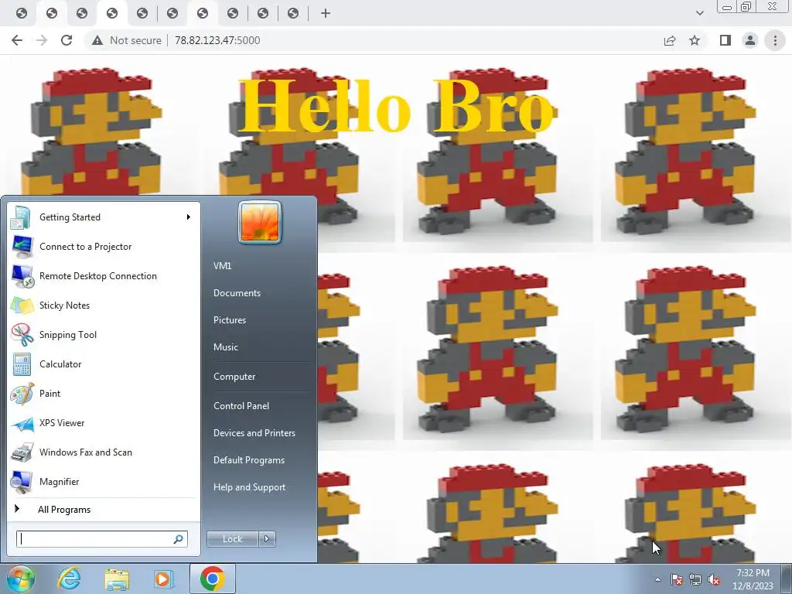This screenshot has height=594, width=792.
Task: Click the user account picture
Action: pos(260,222)
